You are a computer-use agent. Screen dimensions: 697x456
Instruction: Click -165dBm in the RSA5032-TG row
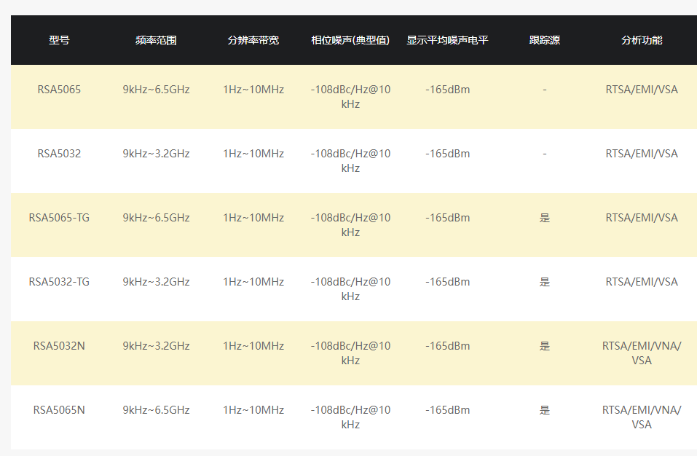[x=448, y=281]
